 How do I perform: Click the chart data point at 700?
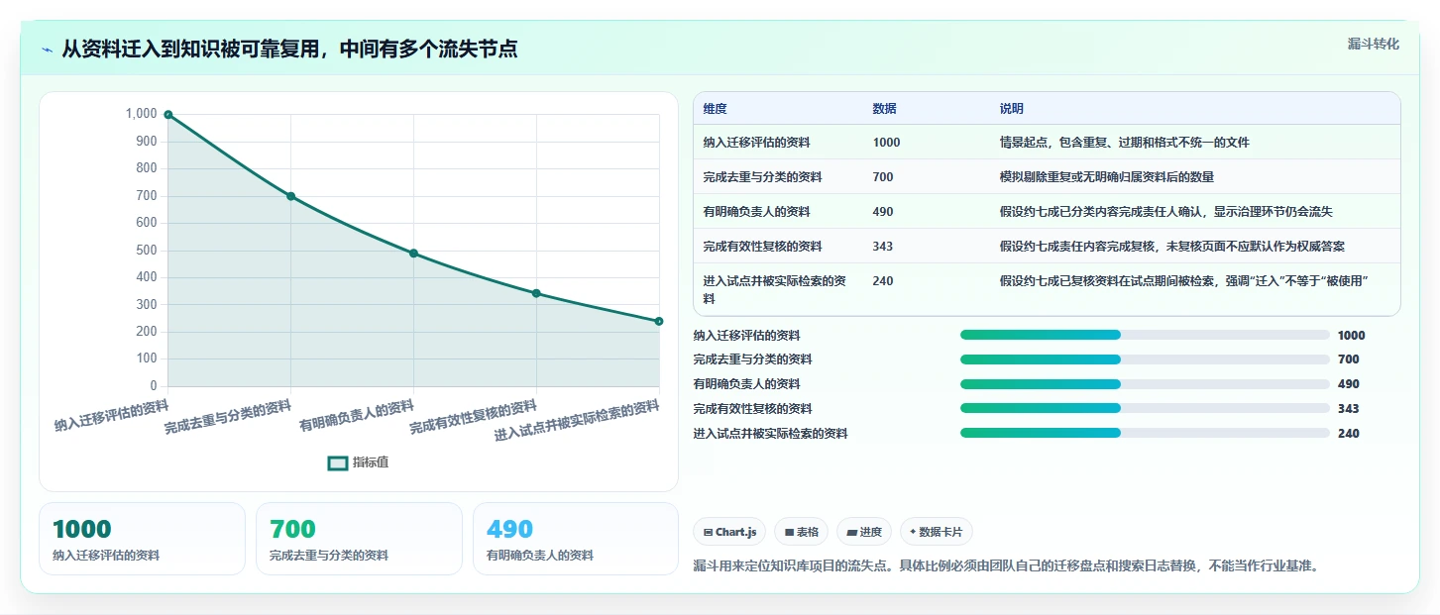tap(290, 196)
